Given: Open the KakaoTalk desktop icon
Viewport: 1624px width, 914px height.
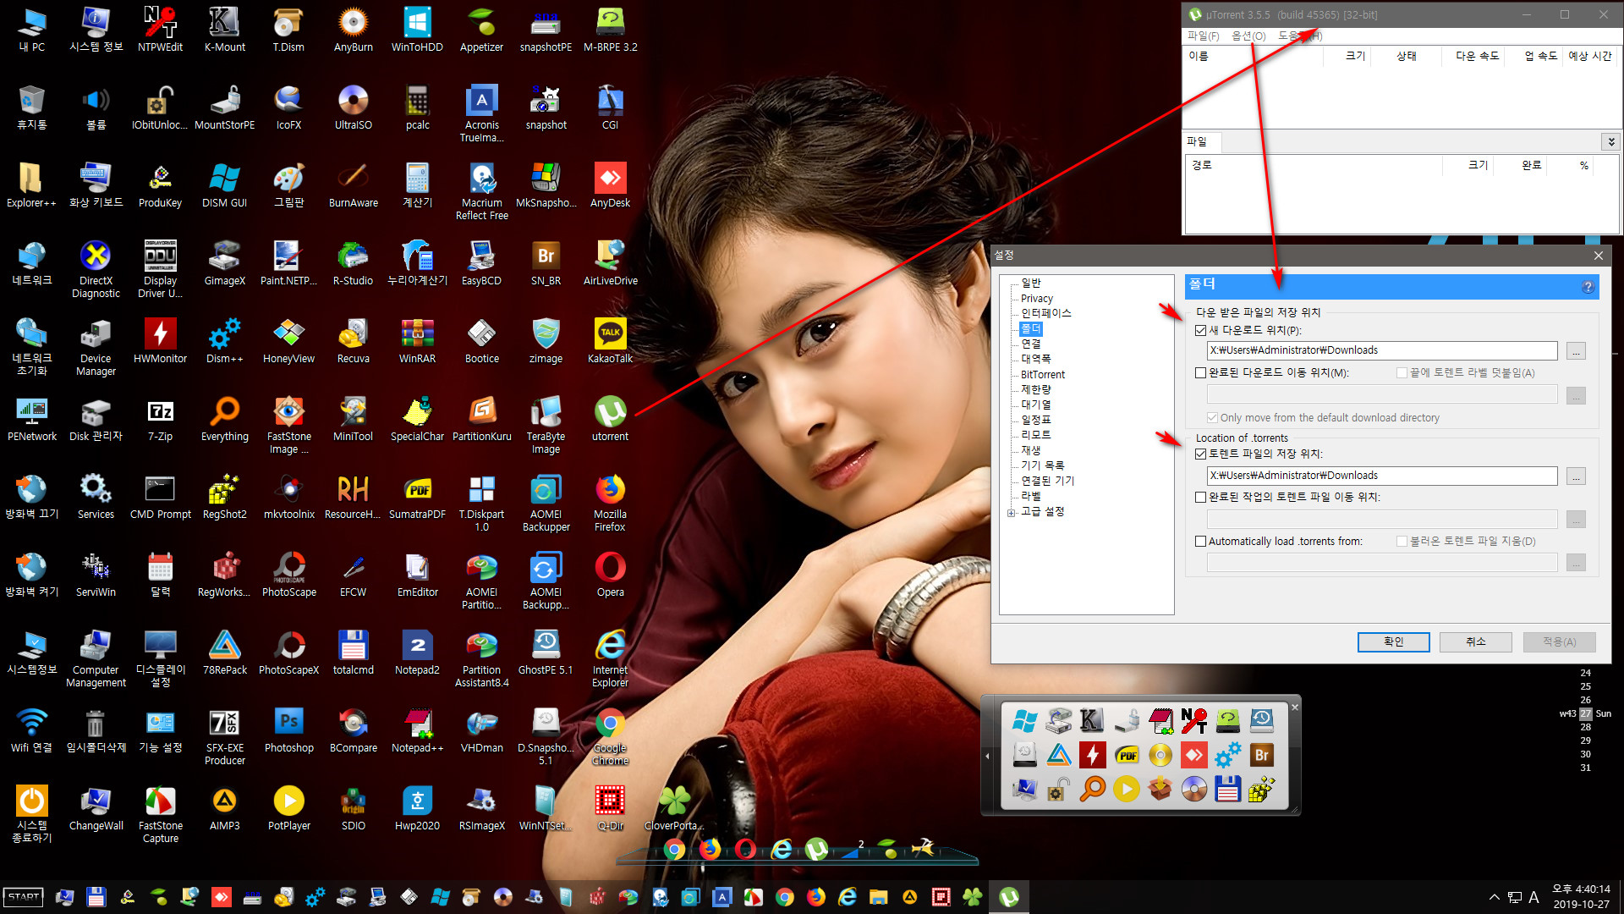Looking at the screenshot, I should point(610,341).
